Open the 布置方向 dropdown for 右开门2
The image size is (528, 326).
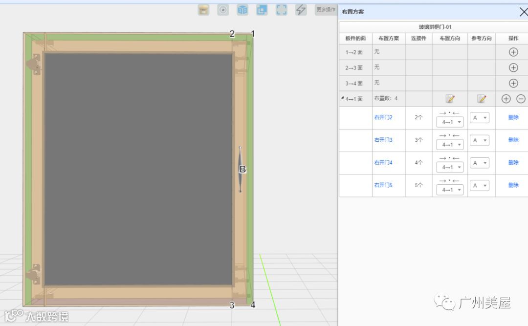coord(450,122)
